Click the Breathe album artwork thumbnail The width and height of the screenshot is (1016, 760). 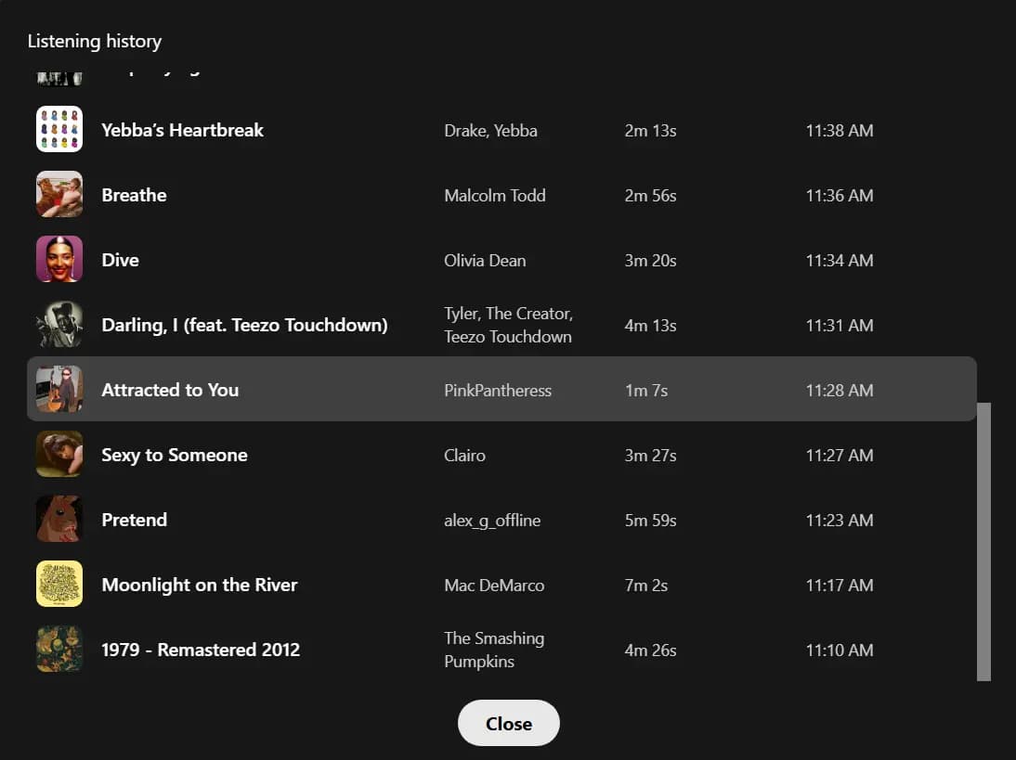pyautogui.click(x=59, y=195)
